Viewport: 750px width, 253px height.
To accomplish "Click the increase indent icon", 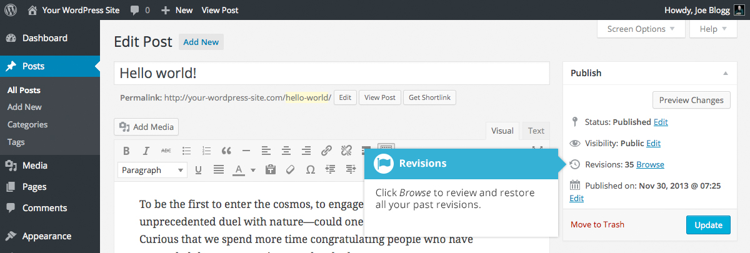I will [x=351, y=170].
